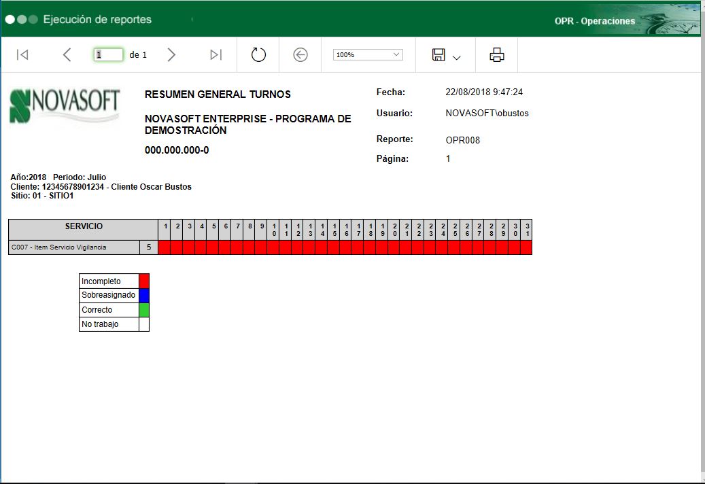The image size is (705, 484).
Task: Print the report
Action: pyautogui.click(x=497, y=55)
